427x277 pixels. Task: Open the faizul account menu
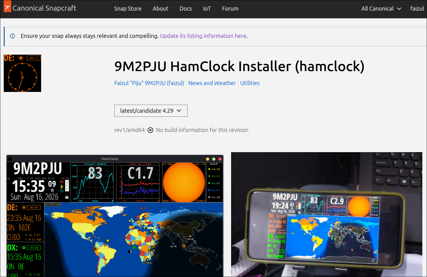[417, 9]
